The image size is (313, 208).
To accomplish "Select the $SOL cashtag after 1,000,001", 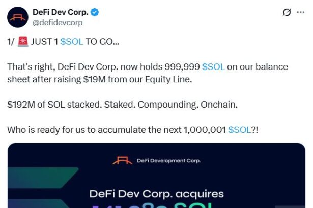I will (x=239, y=130).
